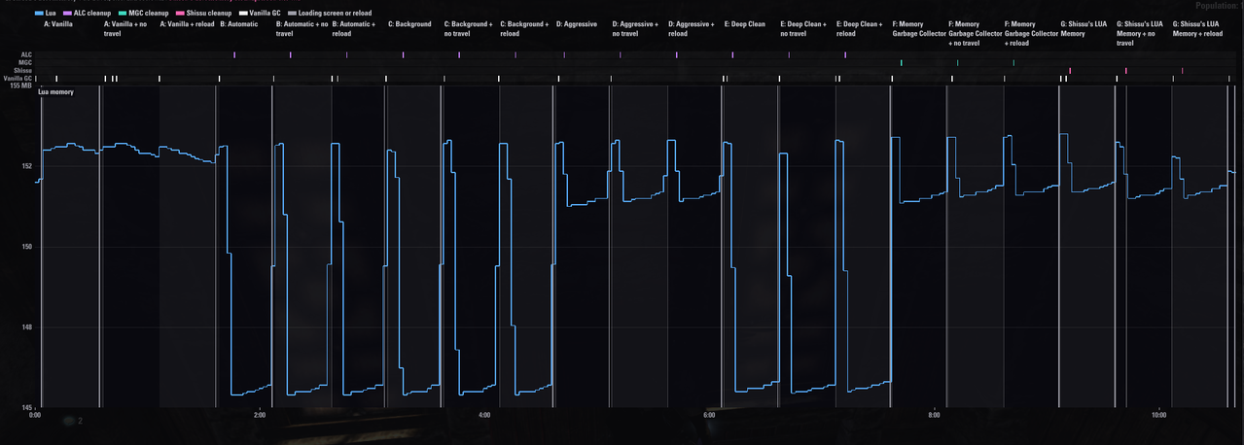Image resolution: width=1244 pixels, height=445 pixels.
Task: Select the Loading screen or reload legend label
Action: [335, 13]
